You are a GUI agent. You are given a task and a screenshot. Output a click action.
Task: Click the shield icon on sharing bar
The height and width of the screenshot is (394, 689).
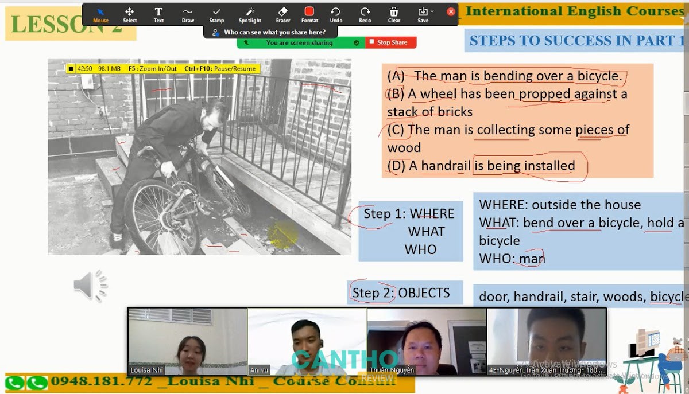357,42
